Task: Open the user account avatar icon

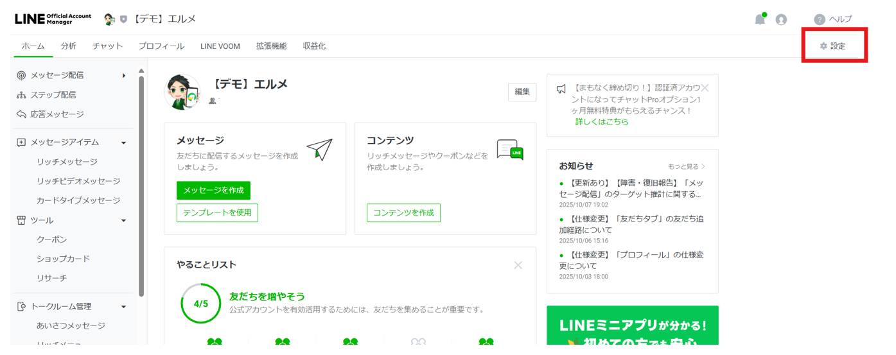Action: [781, 20]
